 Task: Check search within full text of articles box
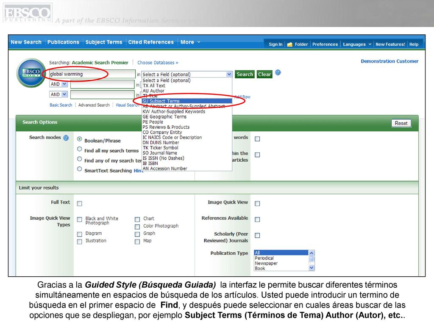pos(257,155)
